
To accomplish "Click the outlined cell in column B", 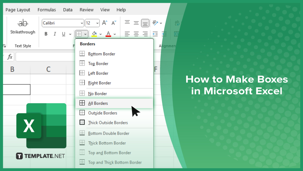I will [17, 89].
